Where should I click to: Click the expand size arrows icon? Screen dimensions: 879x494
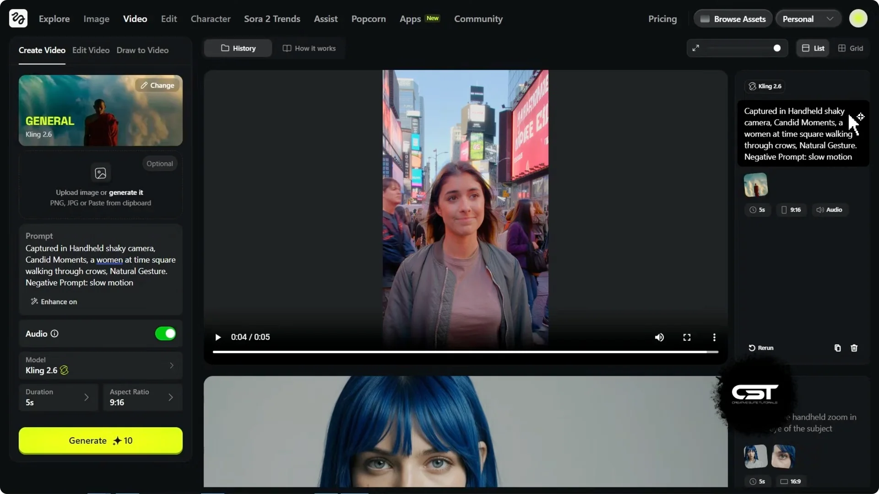[x=695, y=48]
